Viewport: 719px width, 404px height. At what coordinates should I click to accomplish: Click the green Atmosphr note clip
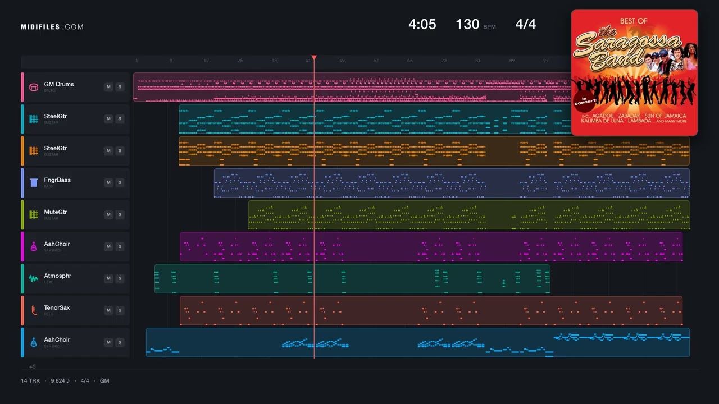pyautogui.click(x=352, y=279)
